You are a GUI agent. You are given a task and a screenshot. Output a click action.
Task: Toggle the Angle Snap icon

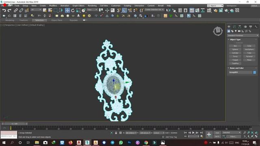[x=124, y=11]
